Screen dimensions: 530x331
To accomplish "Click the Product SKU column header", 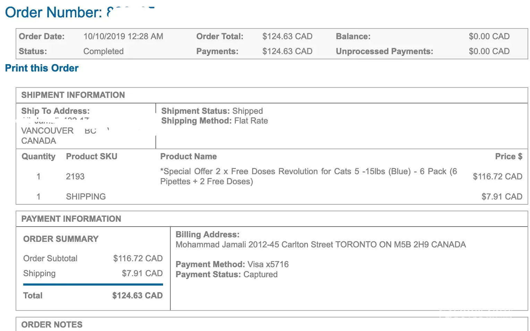I will (92, 156).
